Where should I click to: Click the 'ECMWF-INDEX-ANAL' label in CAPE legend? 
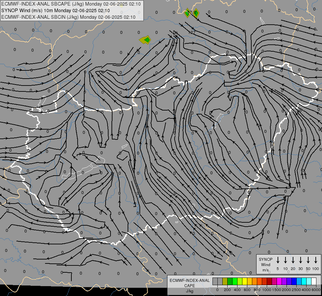point(189,281)
